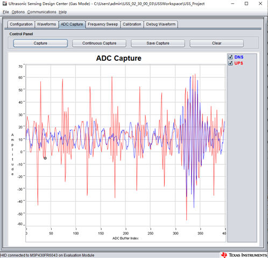
Task: Open the Options menu
Action: coord(18,12)
